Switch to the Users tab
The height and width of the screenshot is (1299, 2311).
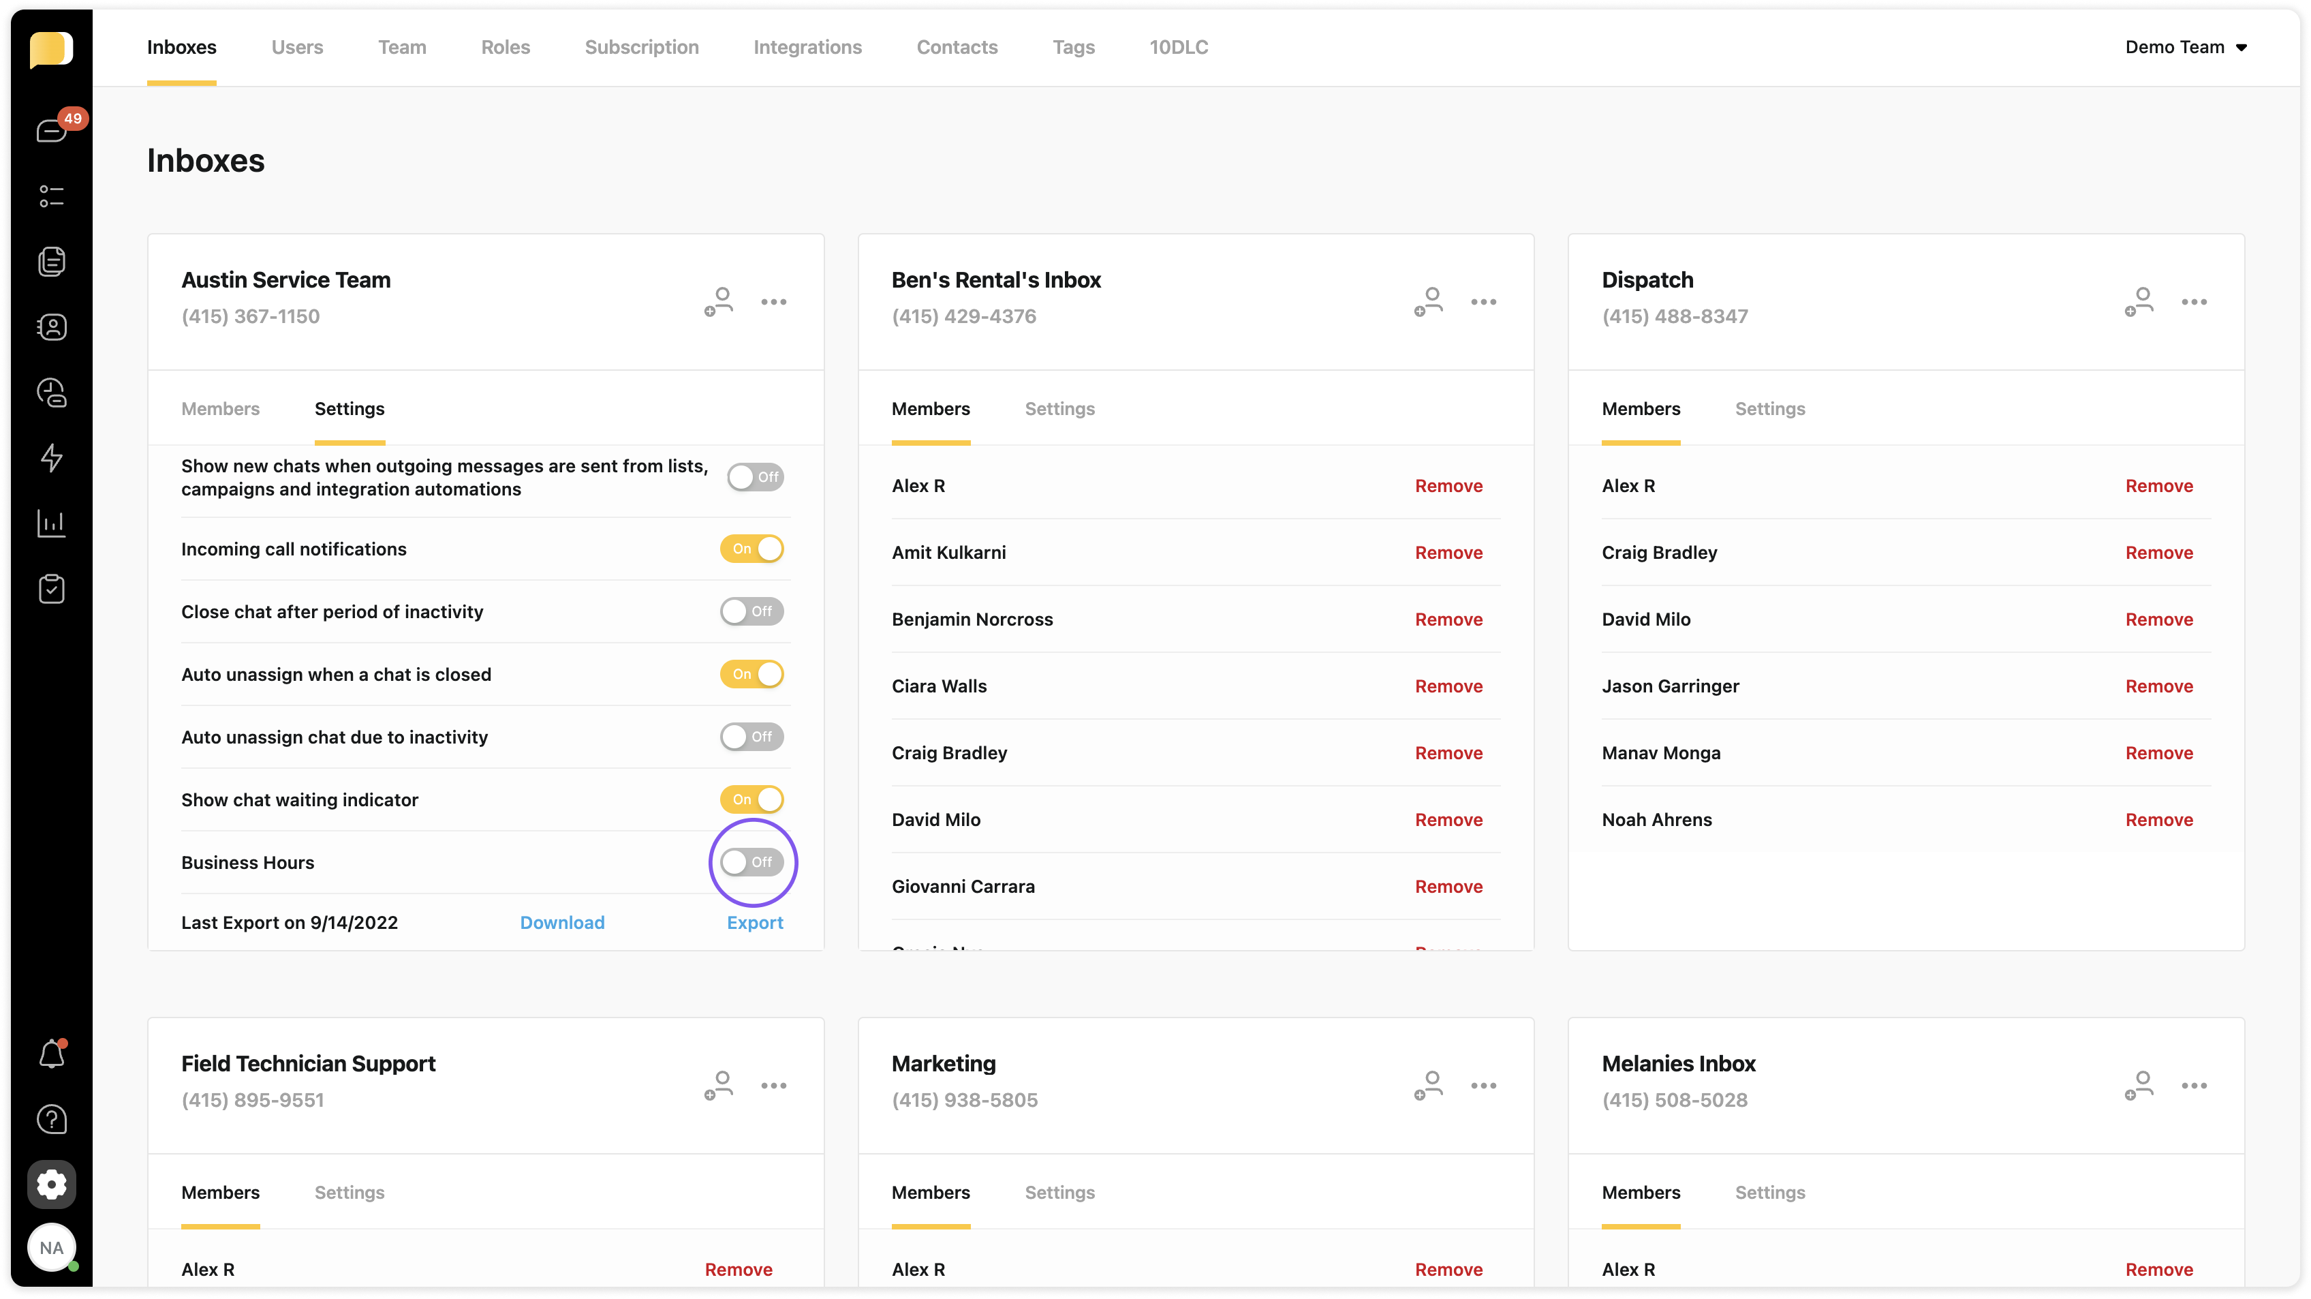297,46
